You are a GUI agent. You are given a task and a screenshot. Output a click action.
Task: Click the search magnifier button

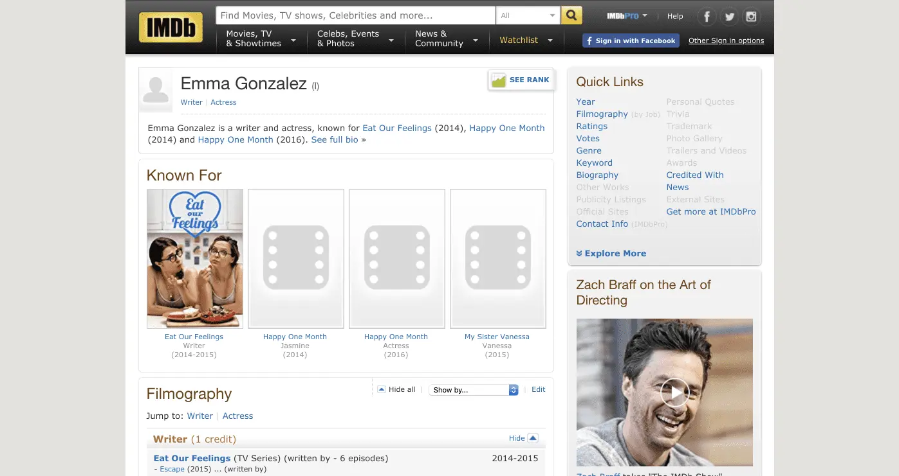(571, 15)
